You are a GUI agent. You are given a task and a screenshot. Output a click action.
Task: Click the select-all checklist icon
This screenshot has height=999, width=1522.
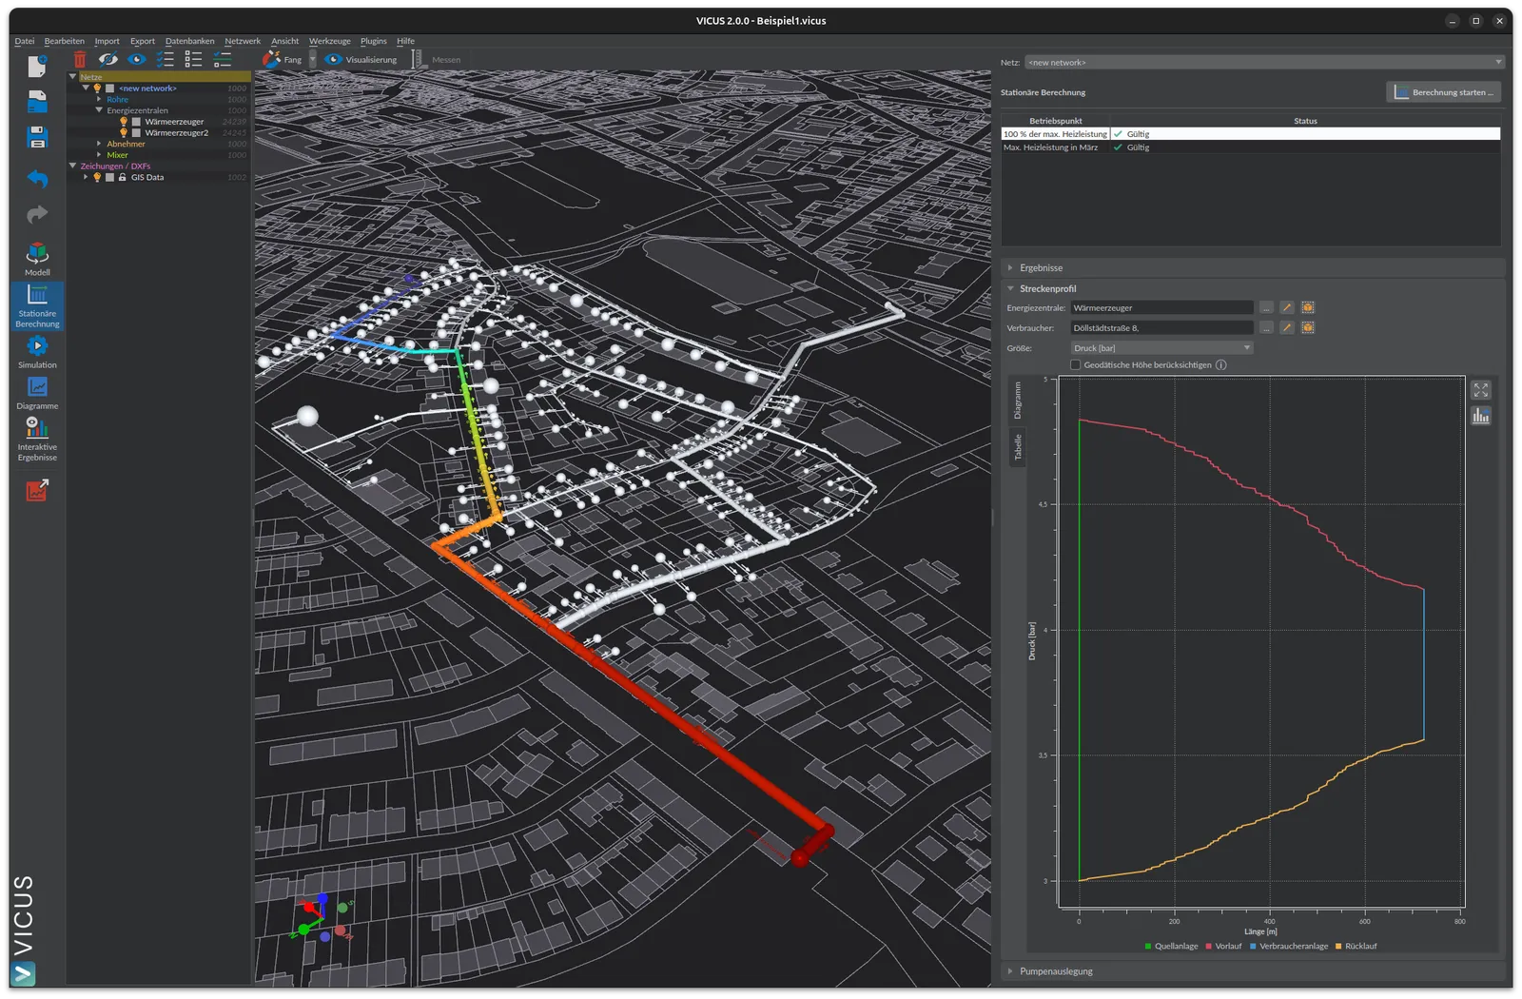165,59
